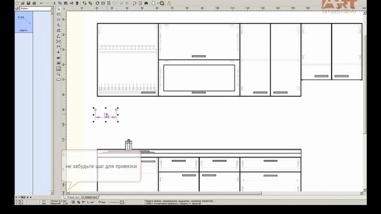Click the canvas vertical scrollbar
This screenshot has width=381, height=214.
coord(364,101)
